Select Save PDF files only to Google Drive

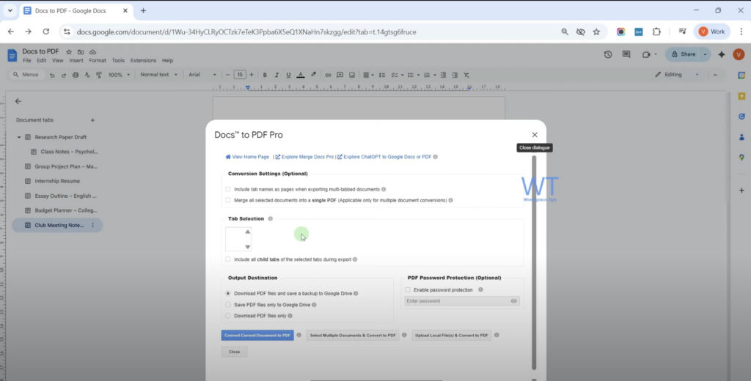pyautogui.click(x=228, y=304)
